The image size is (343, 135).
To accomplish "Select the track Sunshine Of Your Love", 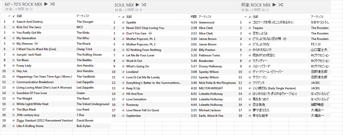I will pyautogui.click(x=32, y=93).
